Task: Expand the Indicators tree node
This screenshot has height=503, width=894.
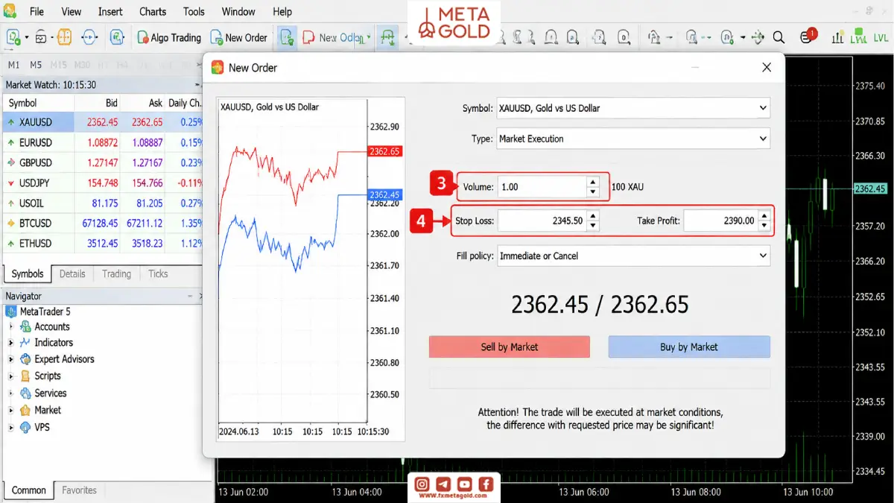Action: [x=10, y=343]
